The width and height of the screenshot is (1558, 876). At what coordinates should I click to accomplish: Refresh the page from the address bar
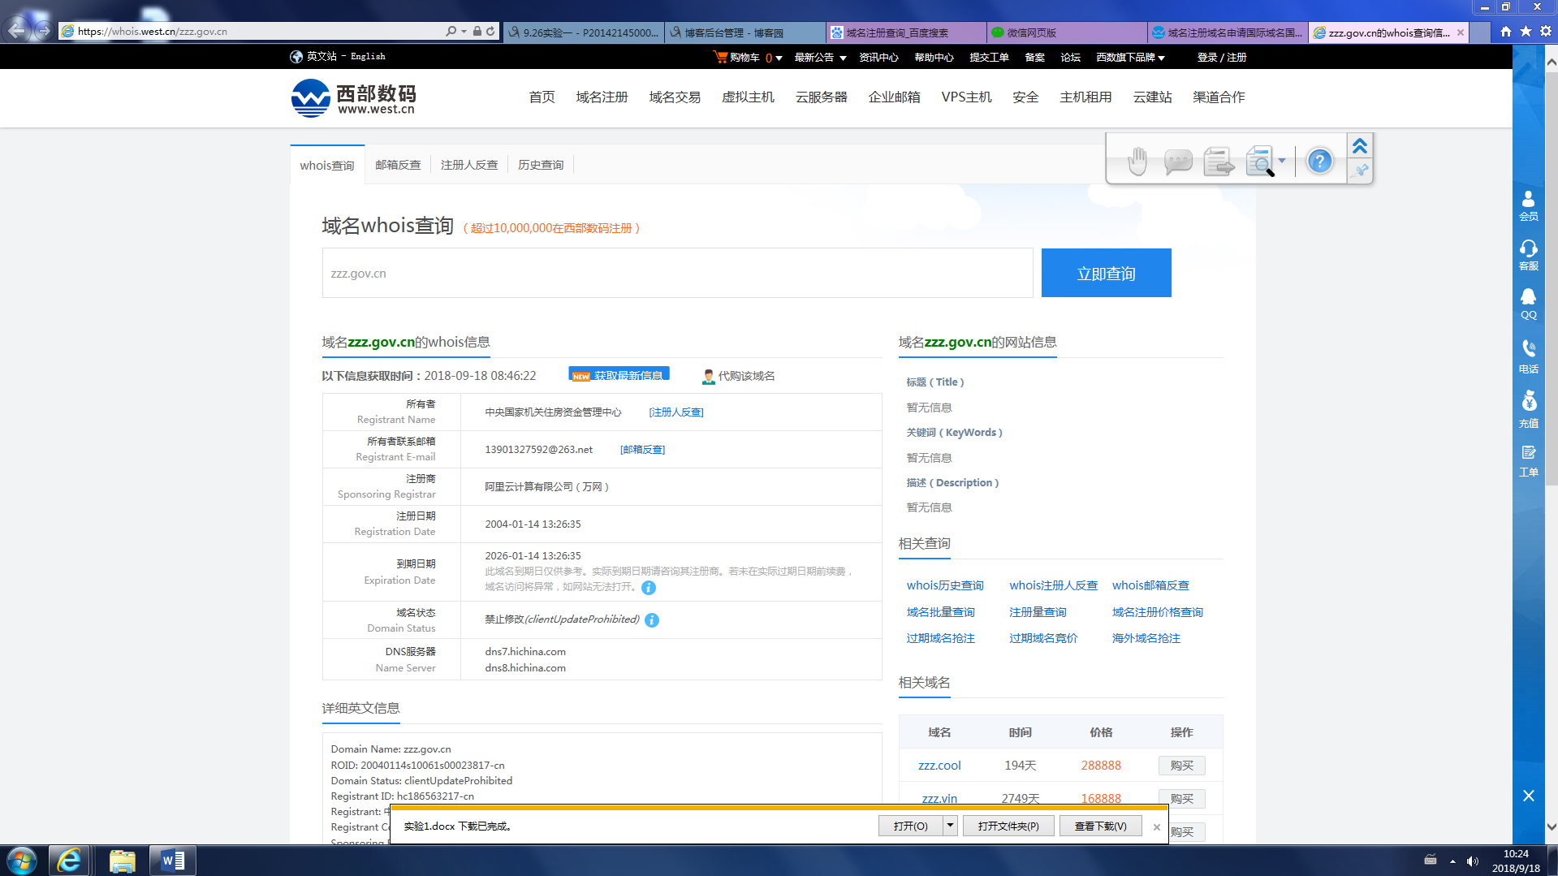[490, 31]
